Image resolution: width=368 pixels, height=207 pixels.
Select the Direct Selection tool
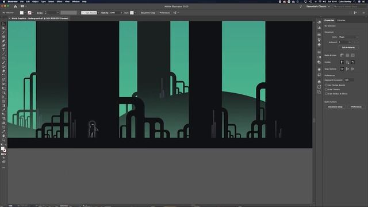click(3, 28)
